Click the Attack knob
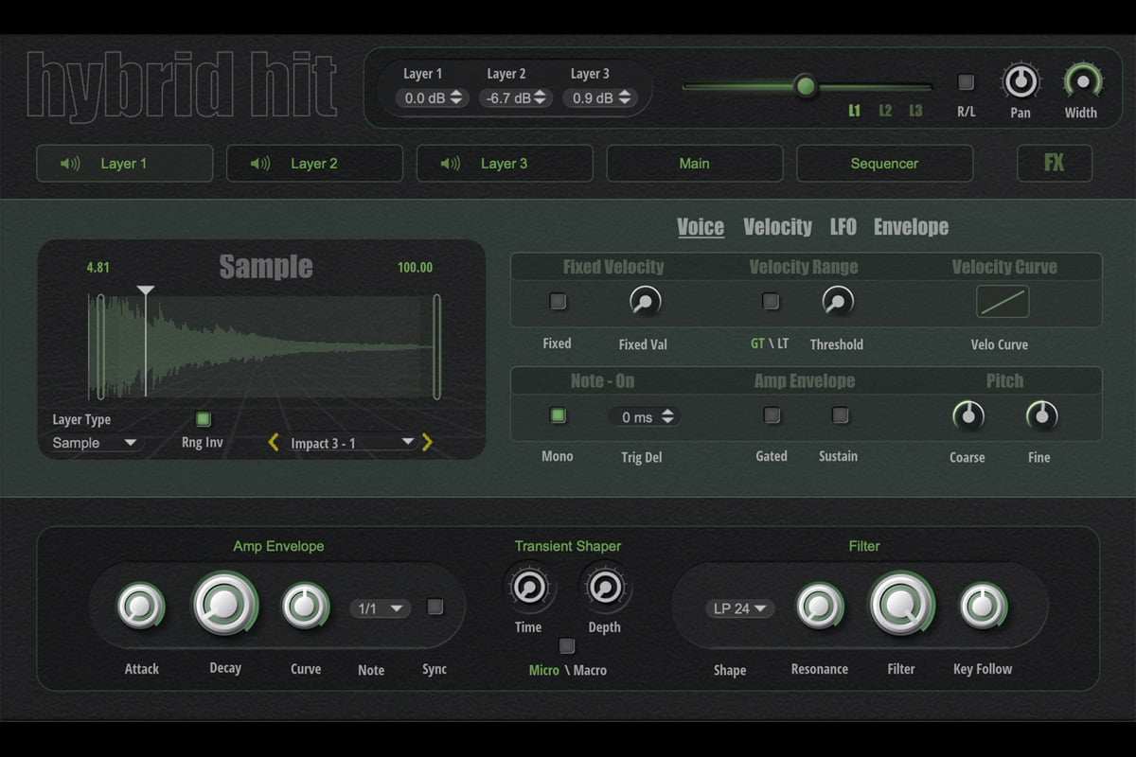This screenshot has height=757, width=1136. pos(141,607)
